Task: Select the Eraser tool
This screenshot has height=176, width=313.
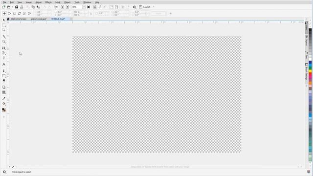Action: [x=4, y=81]
